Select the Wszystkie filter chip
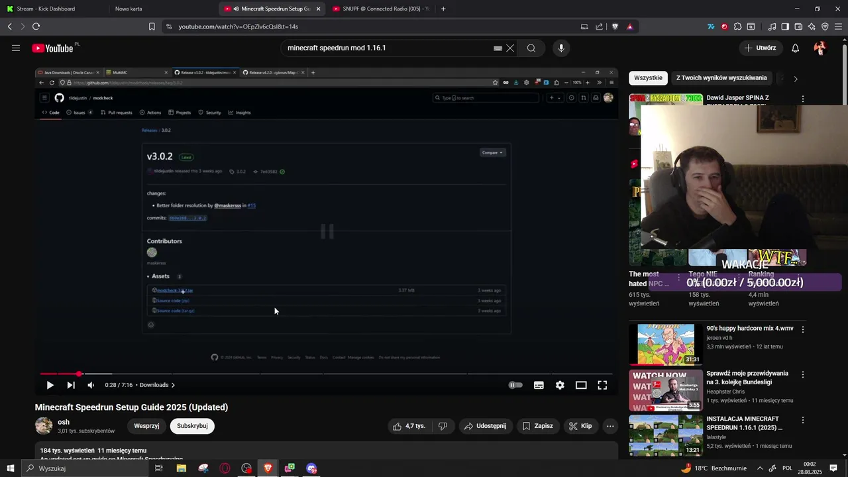This screenshot has width=848, height=477. pos(648,78)
